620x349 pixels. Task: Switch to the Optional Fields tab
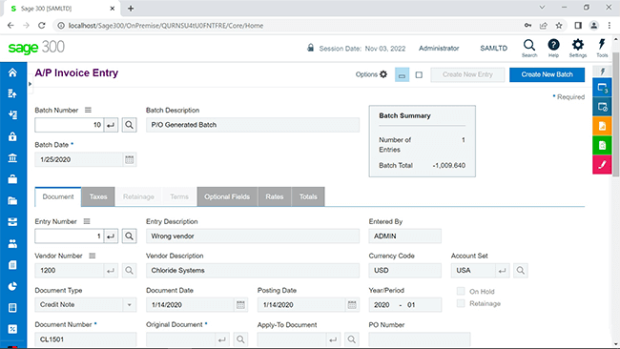click(x=227, y=196)
